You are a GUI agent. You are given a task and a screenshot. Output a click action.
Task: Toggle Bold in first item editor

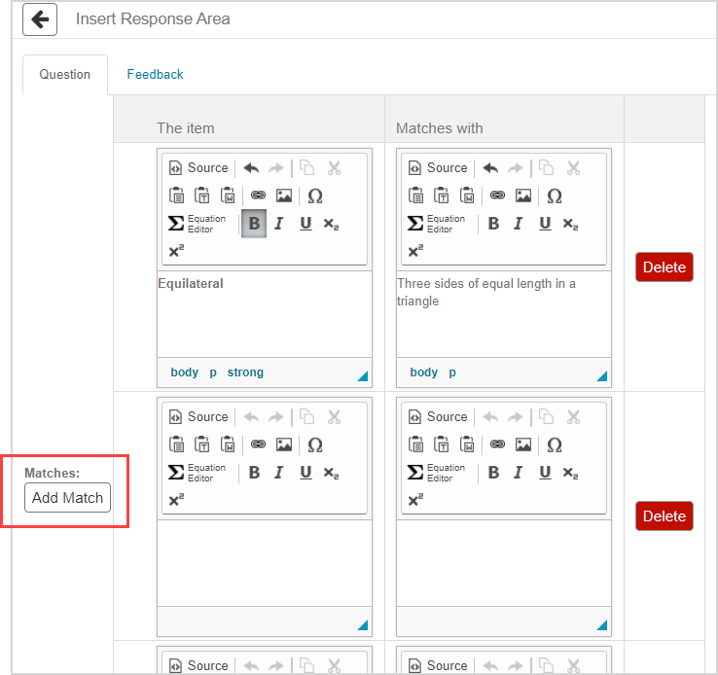click(x=254, y=224)
